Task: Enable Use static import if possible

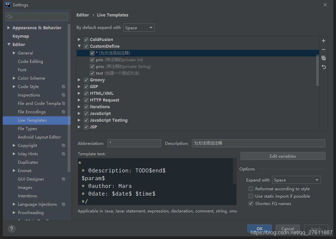Action: click(251, 196)
